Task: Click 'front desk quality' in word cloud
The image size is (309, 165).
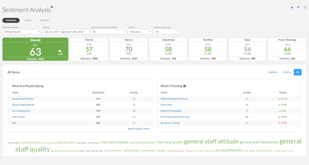Action: tap(170, 142)
